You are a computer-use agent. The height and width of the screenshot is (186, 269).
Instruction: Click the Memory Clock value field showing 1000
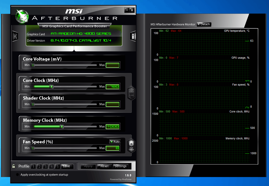113,126
